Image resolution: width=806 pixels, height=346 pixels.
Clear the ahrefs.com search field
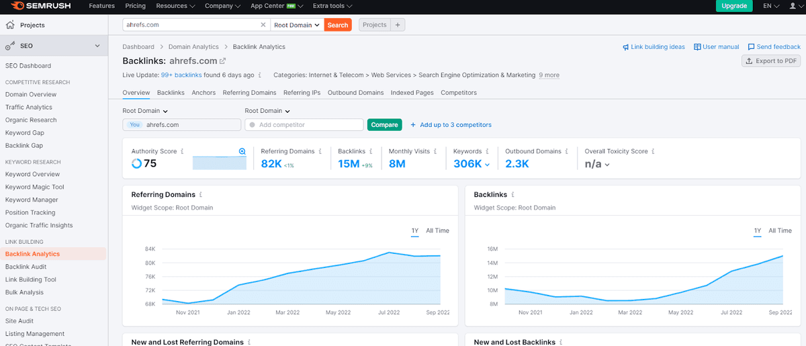tap(263, 25)
